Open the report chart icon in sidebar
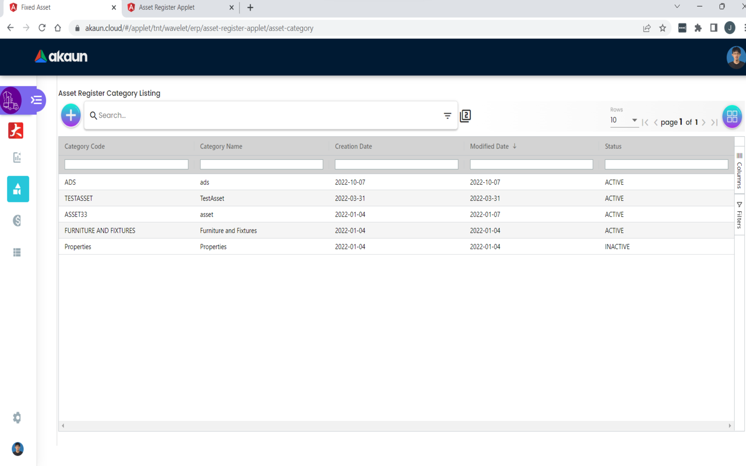The width and height of the screenshot is (746, 466). pos(17,157)
